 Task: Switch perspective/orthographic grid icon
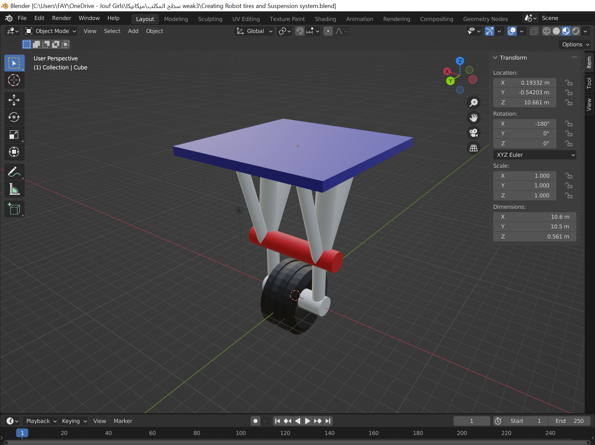coord(474,148)
